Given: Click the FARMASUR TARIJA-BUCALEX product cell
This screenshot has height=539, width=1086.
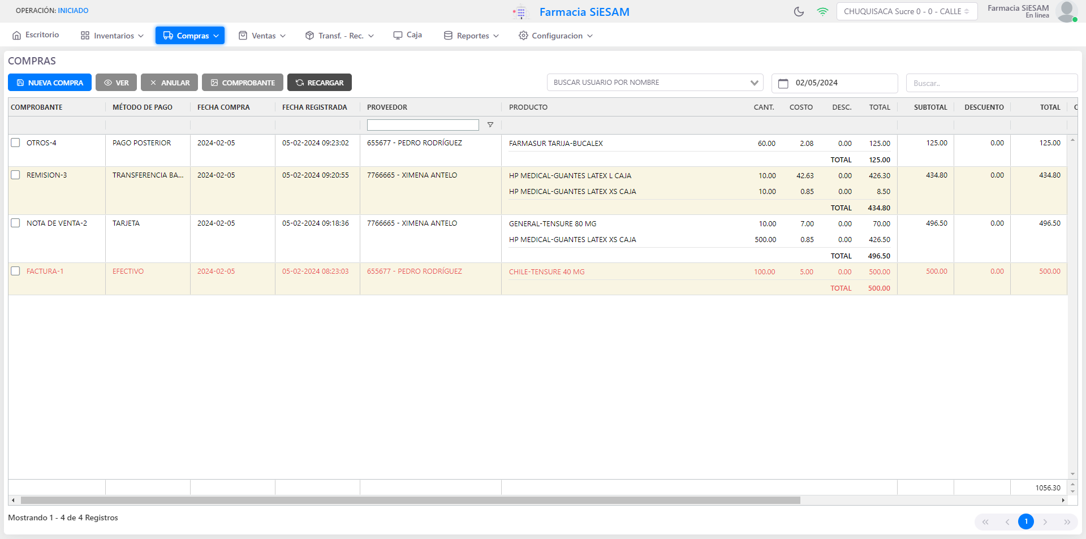Looking at the screenshot, I should pyautogui.click(x=556, y=144).
